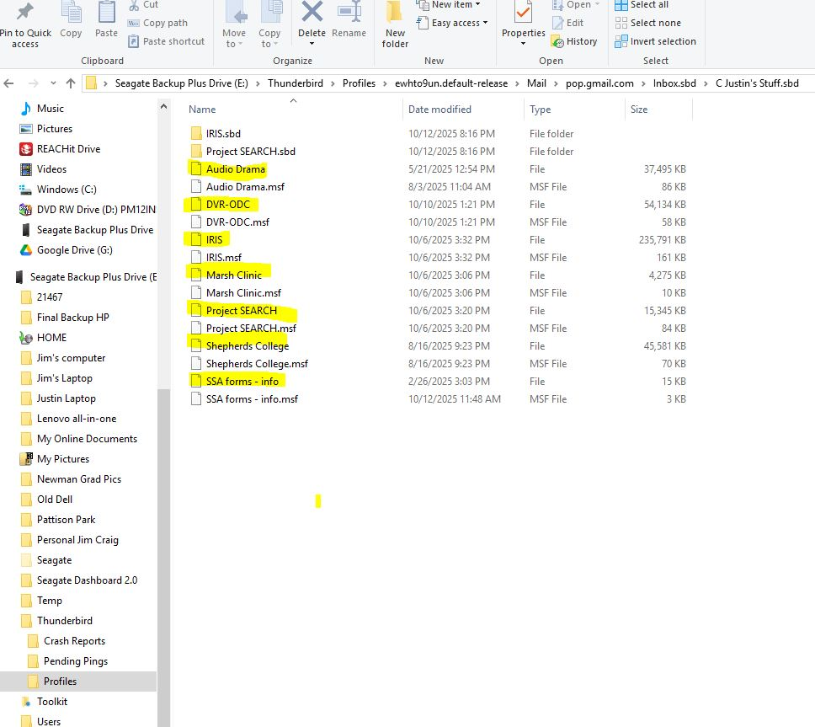Open Videos in the navigation pane

click(51, 169)
